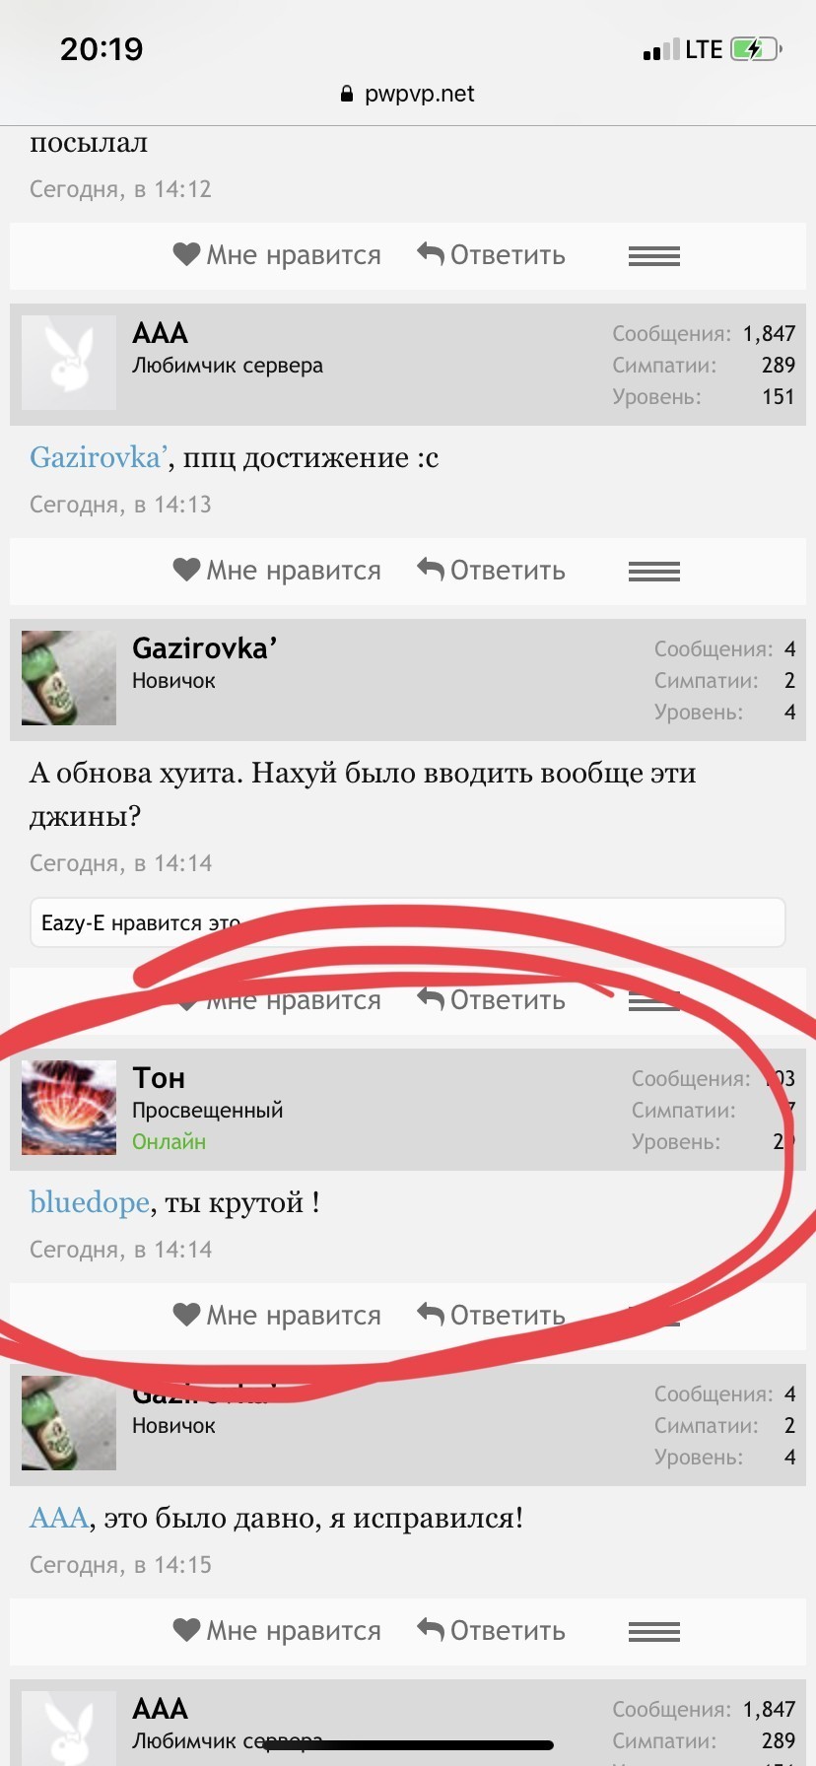Open the AAA mention link in the 14:15 post

point(59,1518)
